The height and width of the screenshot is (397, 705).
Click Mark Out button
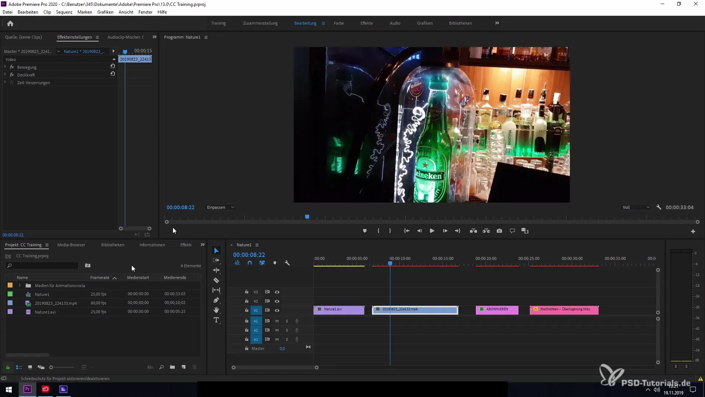pyautogui.click(x=390, y=231)
